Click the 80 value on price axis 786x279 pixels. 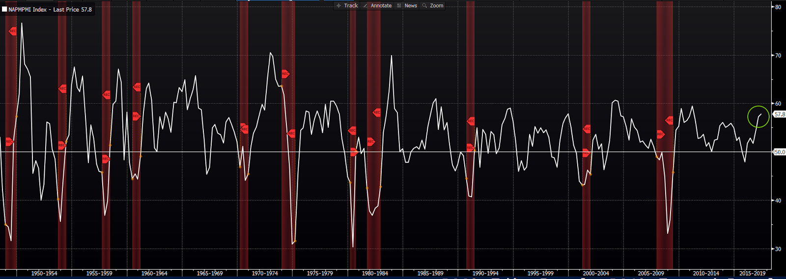778,7
